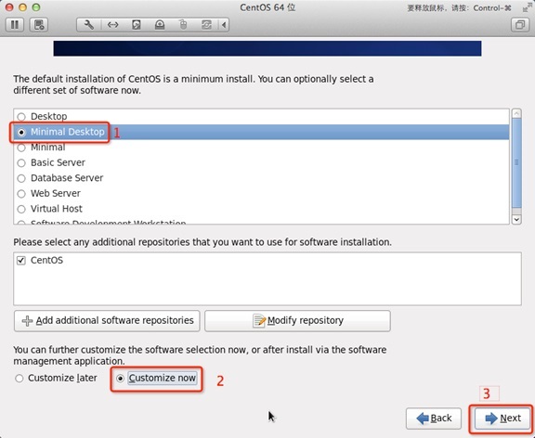This screenshot has height=438, width=535.
Task: Click the network adapter arrows icon
Action: tap(112, 24)
